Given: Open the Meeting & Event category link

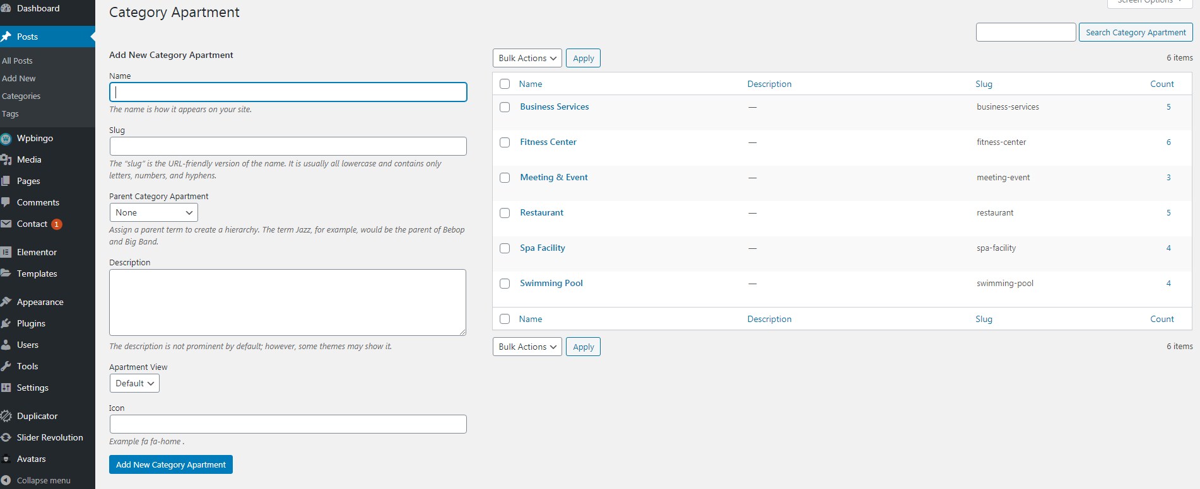Looking at the screenshot, I should click(554, 177).
